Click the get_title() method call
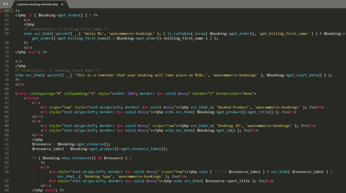 pos(261,112)
